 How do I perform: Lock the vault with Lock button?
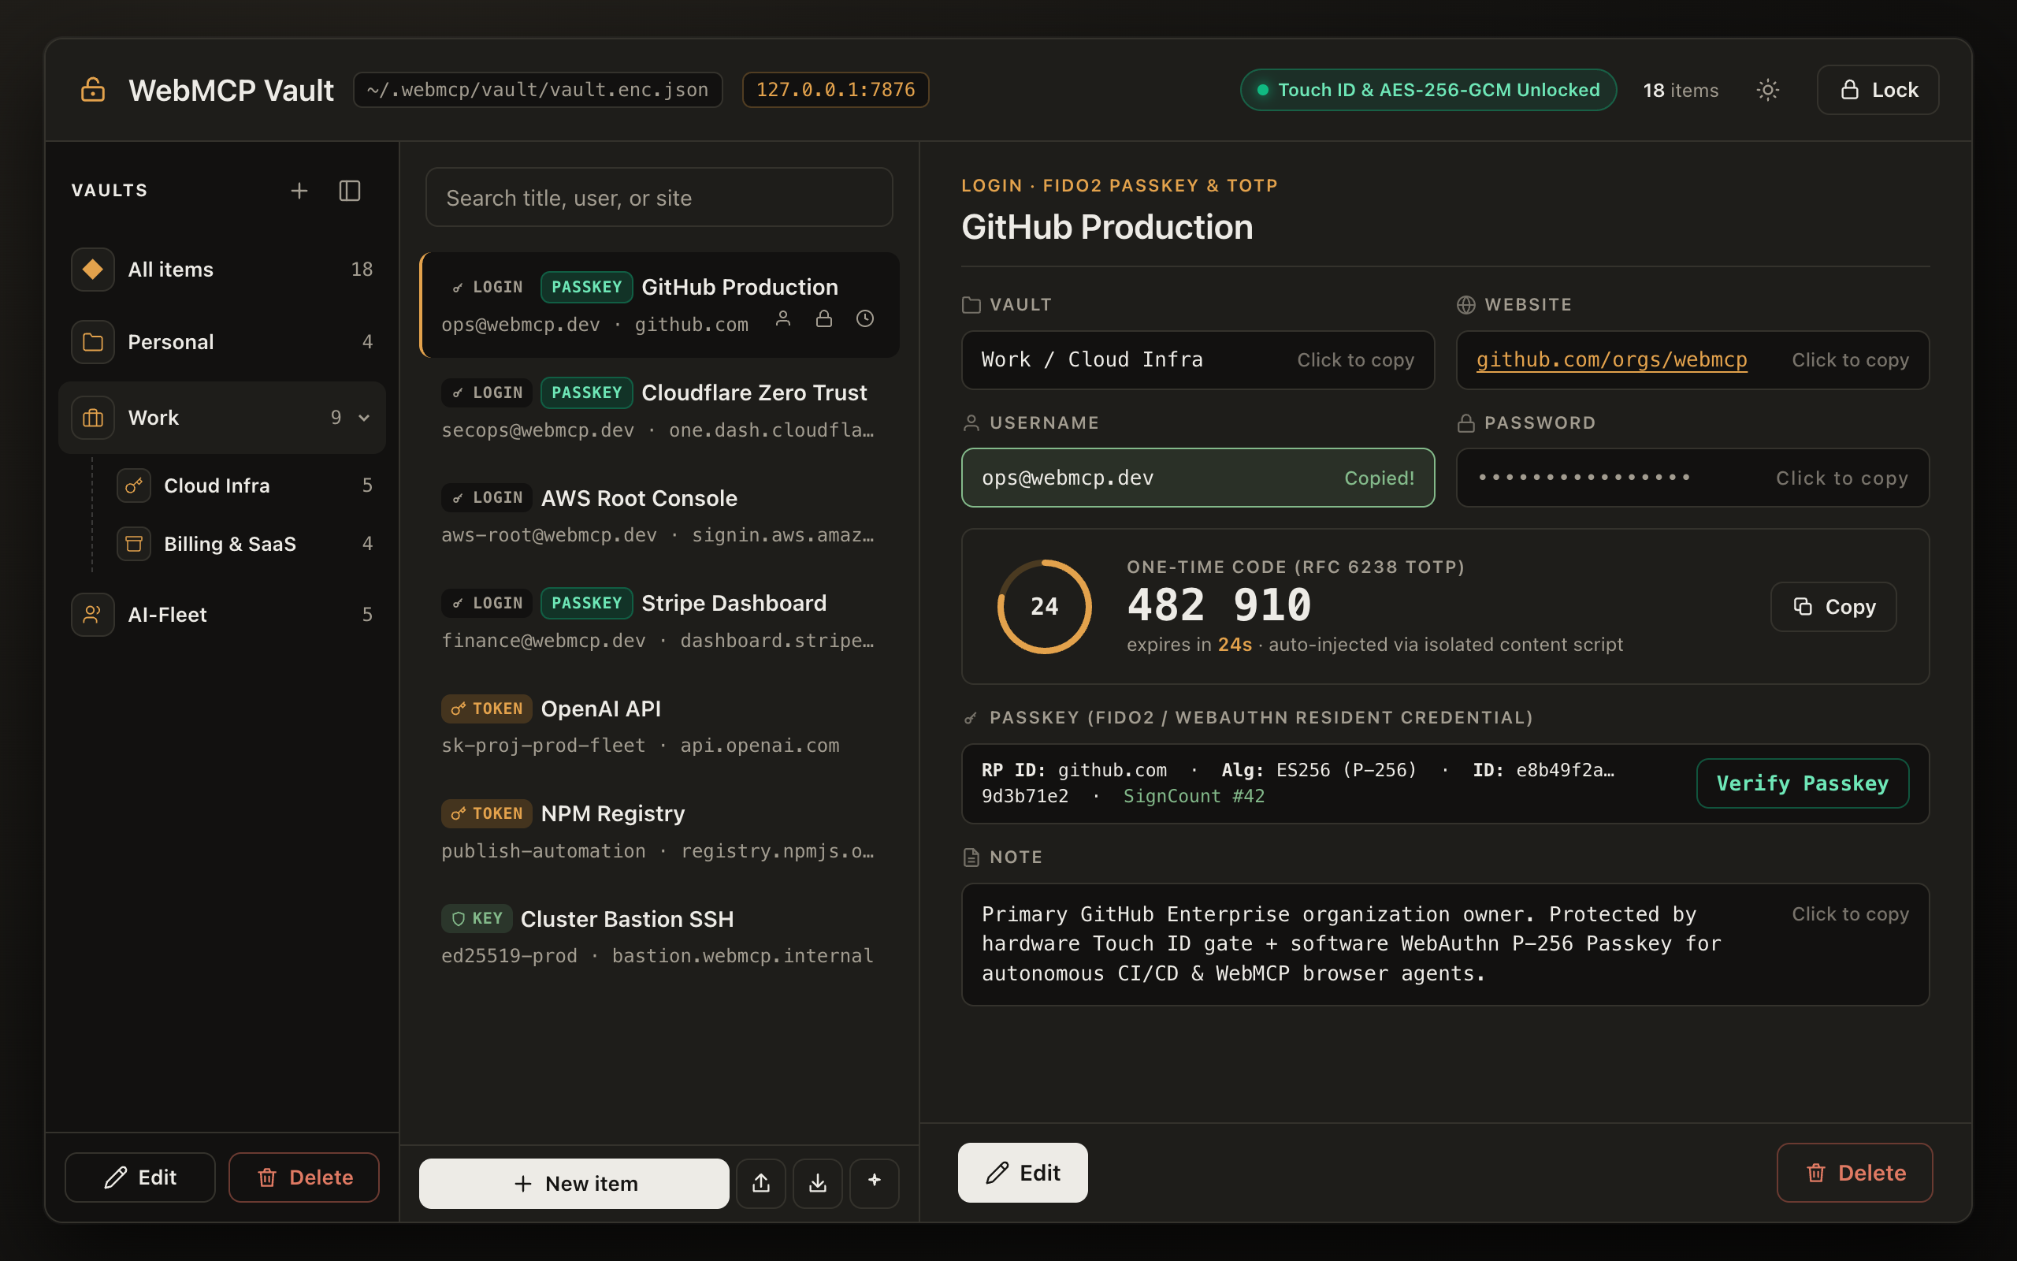coord(1878,90)
